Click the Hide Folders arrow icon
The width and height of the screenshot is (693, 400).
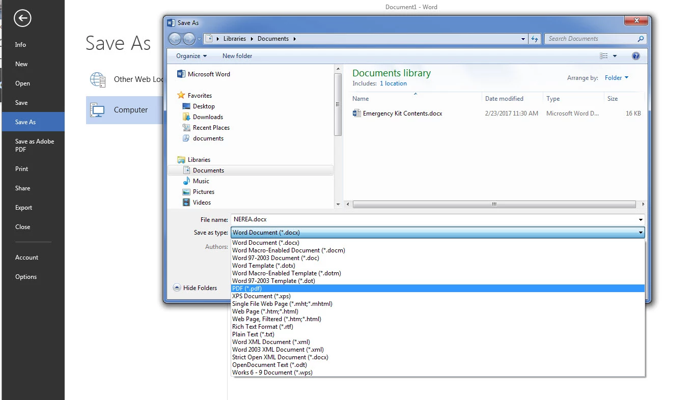click(x=177, y=288)
